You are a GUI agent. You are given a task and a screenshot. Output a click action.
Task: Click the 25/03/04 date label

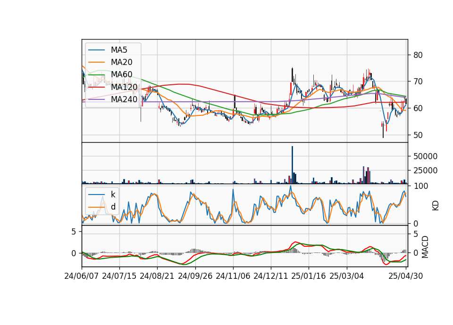coord(347,276)
